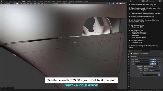This screenshot has width=163, height=91.
Task: Open the Help menu
Action: click(19, 1)
